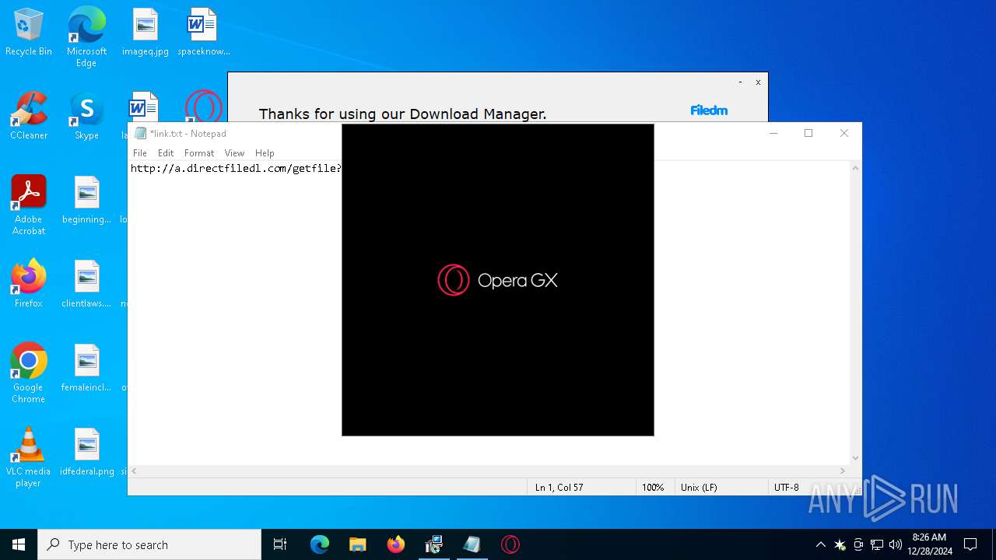Open clientlaws image file on desktop
Image resolution: width=996 pixels, height=560 pixels.
[86, 285]
